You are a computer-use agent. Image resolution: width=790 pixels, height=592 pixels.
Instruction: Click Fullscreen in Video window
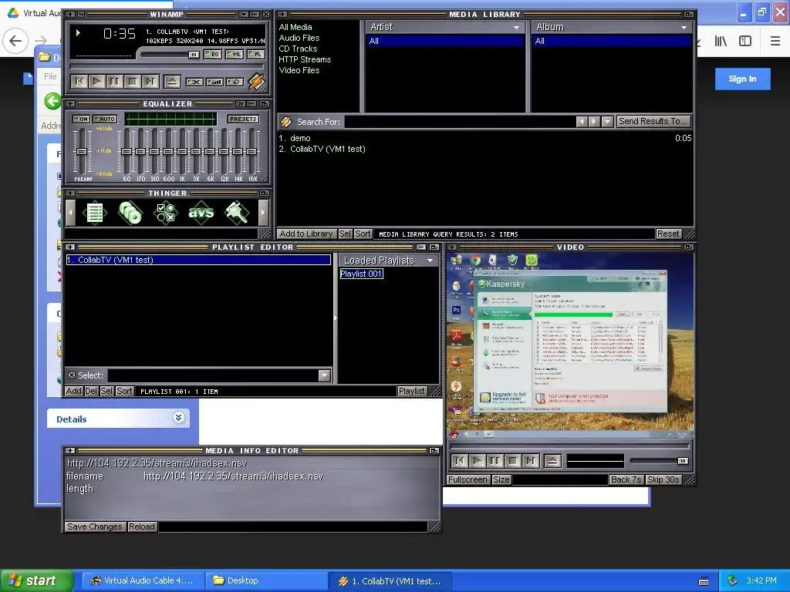pyautogui.click(x=468, y=479)
